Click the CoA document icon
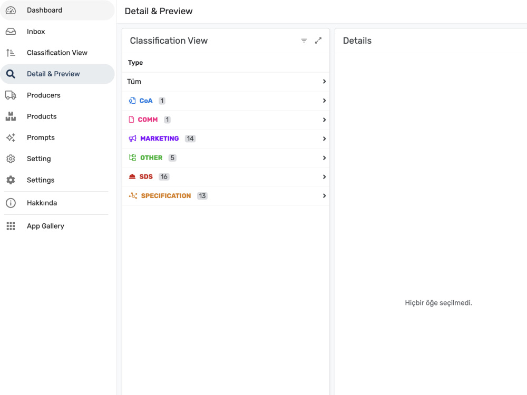This screenshot has height=395, width=527. [x=132, y=101]
